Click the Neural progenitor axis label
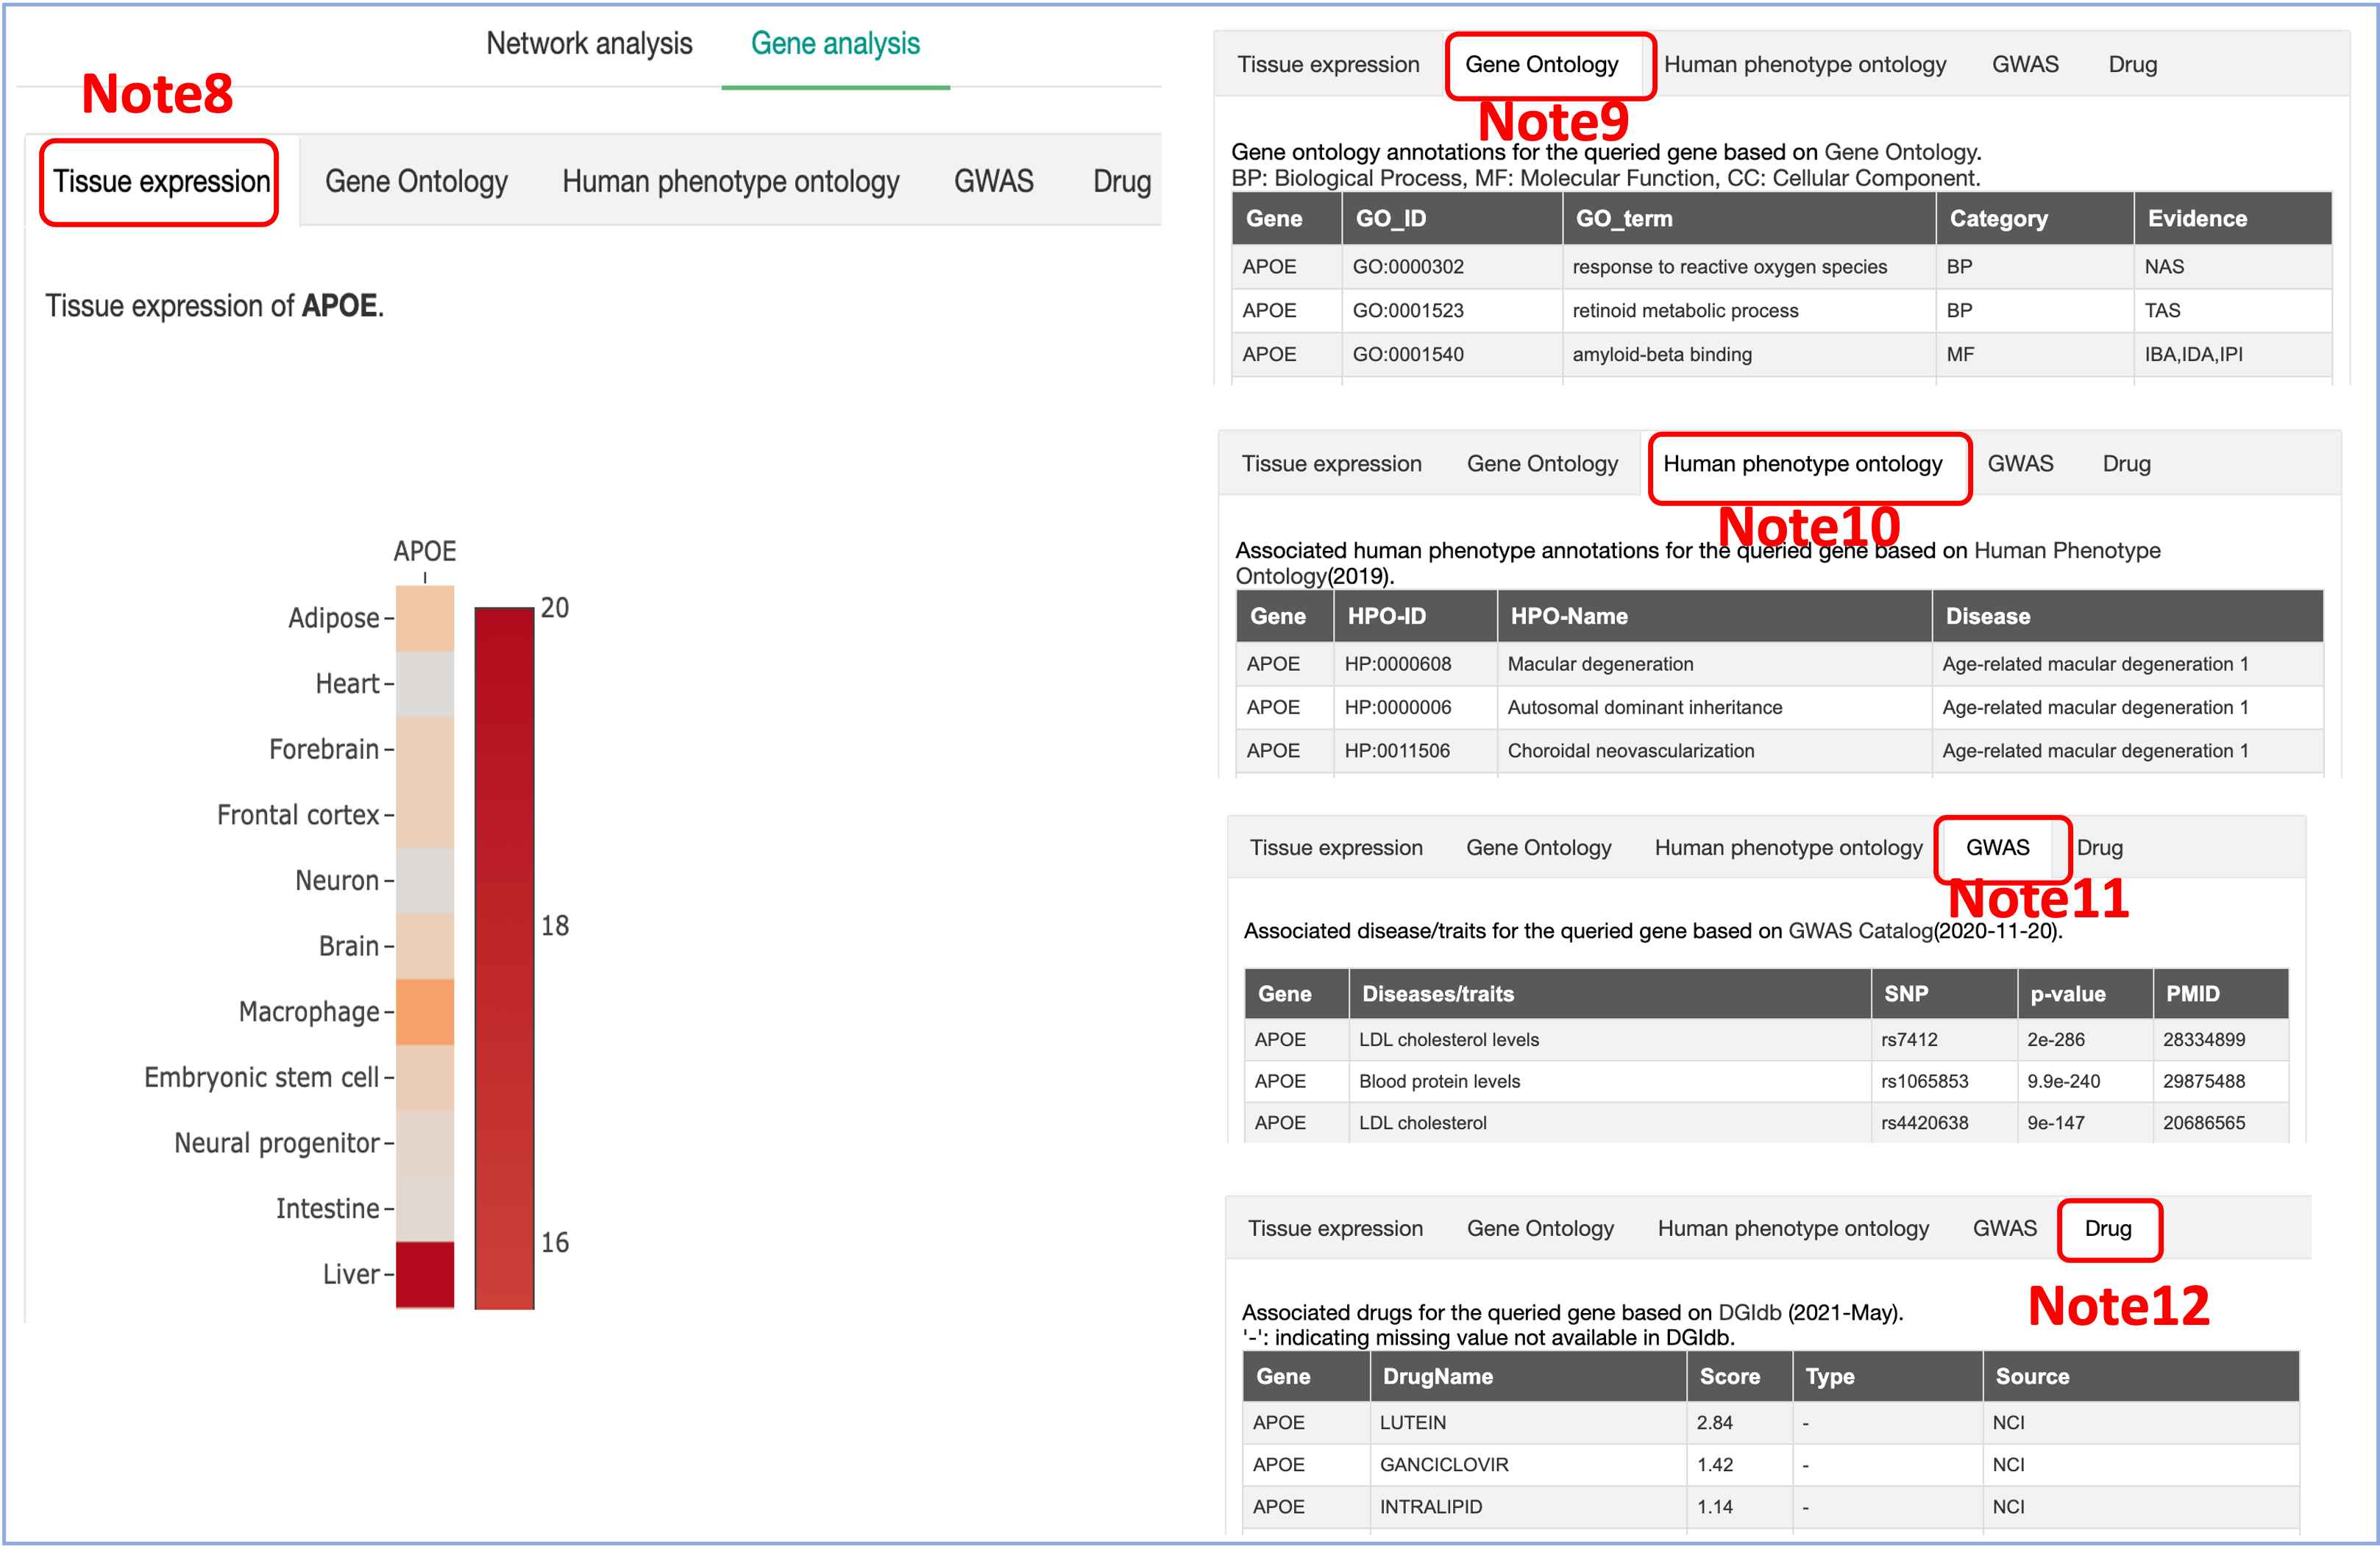Image resolution: width=2380 pixels, height=1547 pixels. coord(277,1143)
